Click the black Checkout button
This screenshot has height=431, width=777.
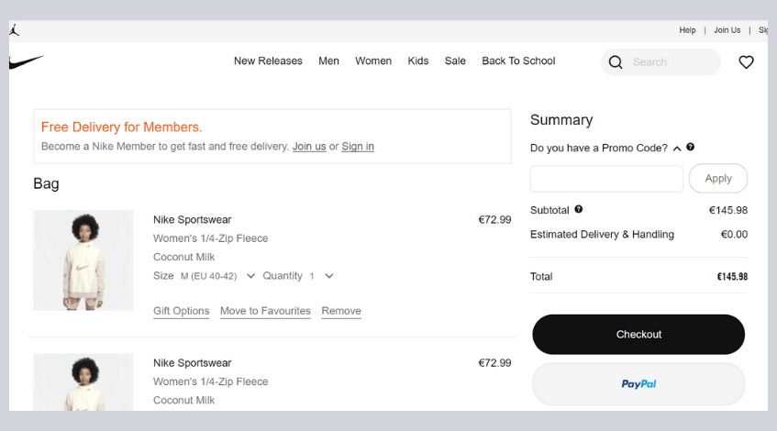(638, 335)
